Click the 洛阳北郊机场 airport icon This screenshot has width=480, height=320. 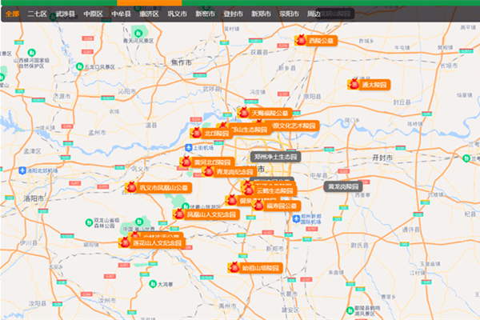[x=22, y=170]
